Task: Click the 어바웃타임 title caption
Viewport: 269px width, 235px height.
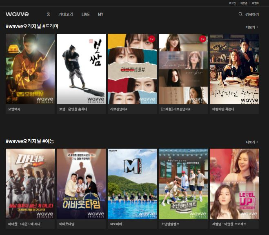Action: coord(67,224)
